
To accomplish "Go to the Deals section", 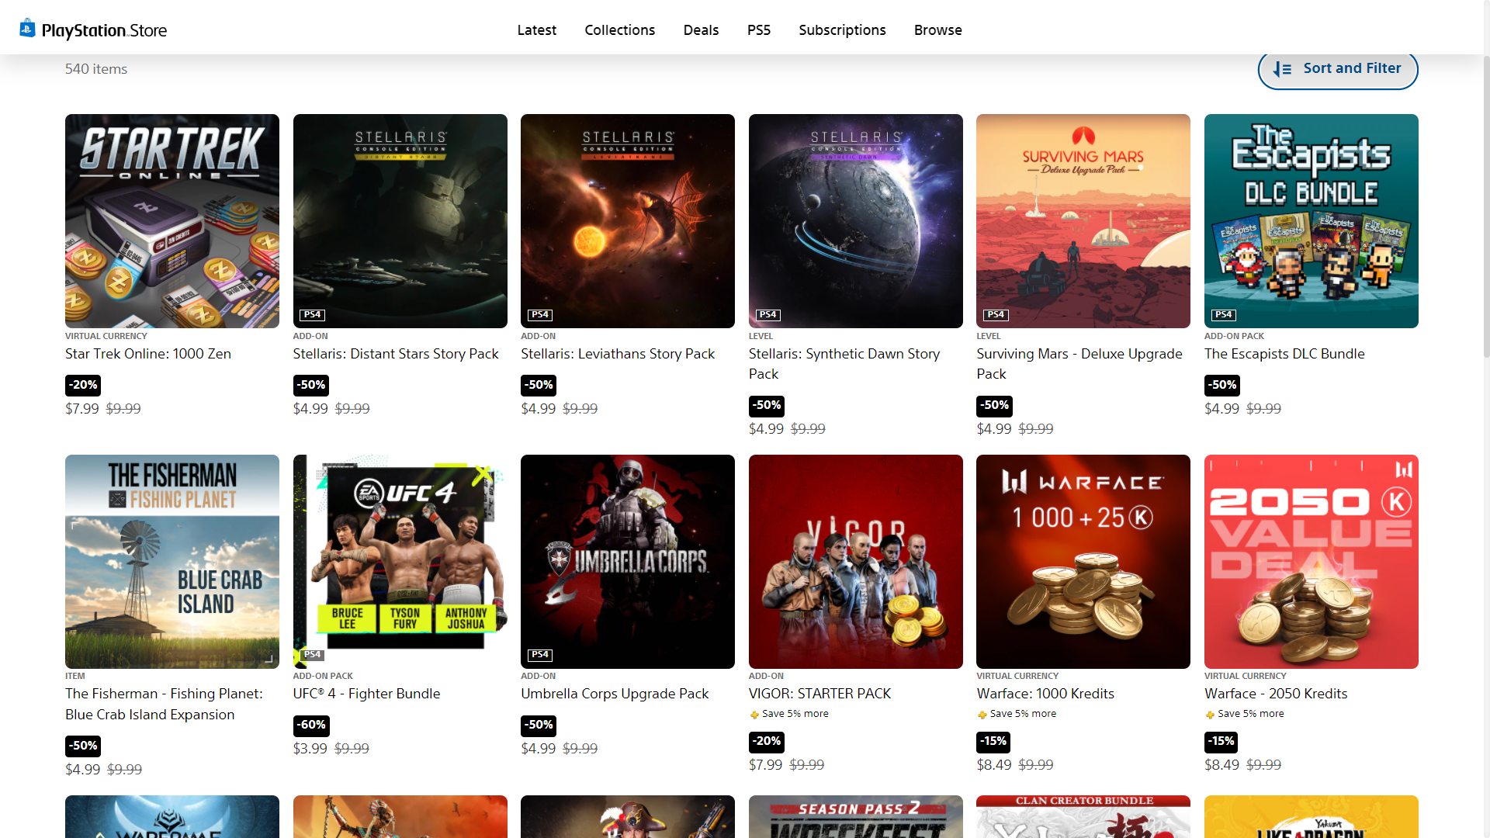I will pyautogui.click(x=701, y=29).
